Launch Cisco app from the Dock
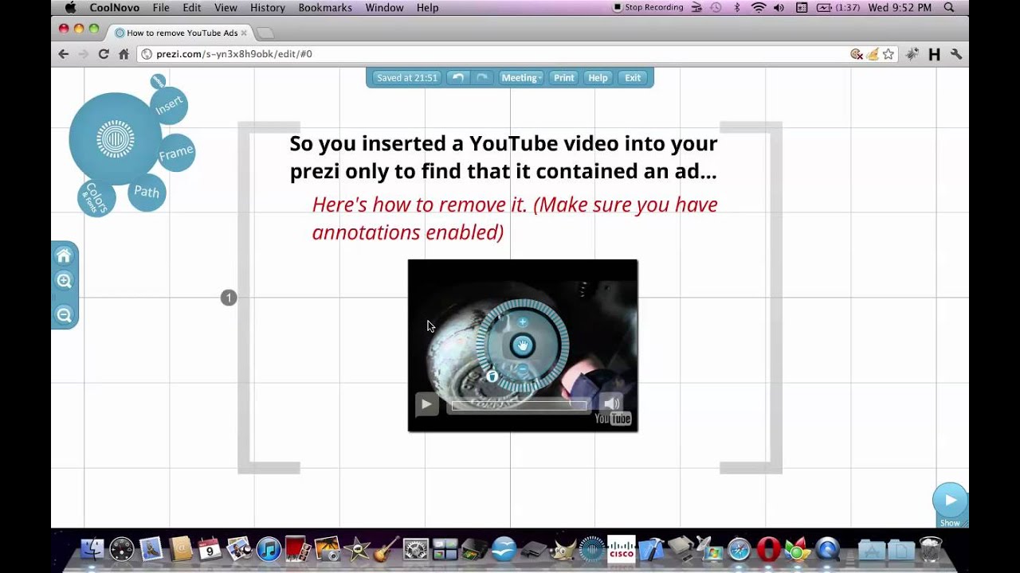The height and width of the screenshot is (573, 1020). coord(622,549)
